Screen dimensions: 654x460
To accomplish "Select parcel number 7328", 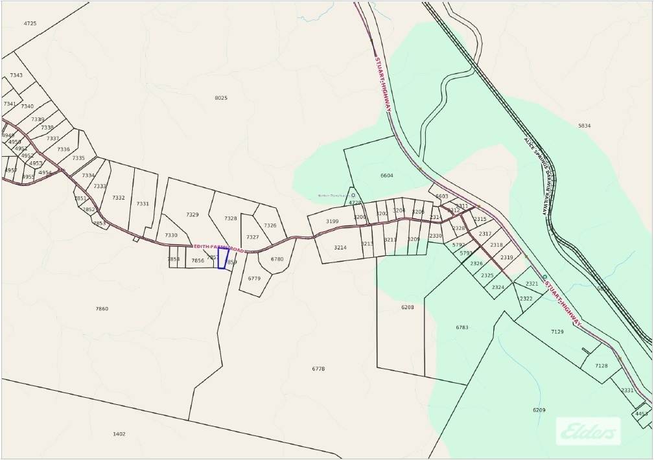I will 230,218.
